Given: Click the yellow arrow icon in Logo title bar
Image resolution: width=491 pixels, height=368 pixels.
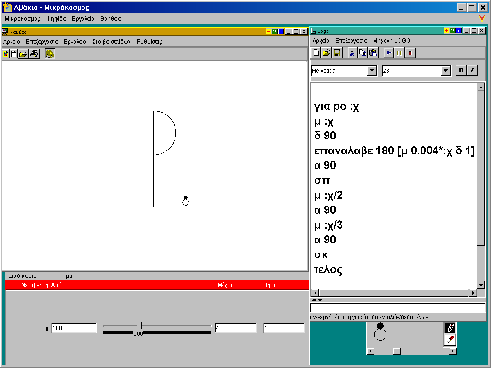Looking at the screenshot, I should point(446,30).
